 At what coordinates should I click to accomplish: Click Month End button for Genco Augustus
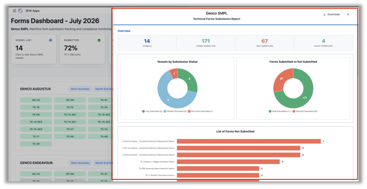104,89
